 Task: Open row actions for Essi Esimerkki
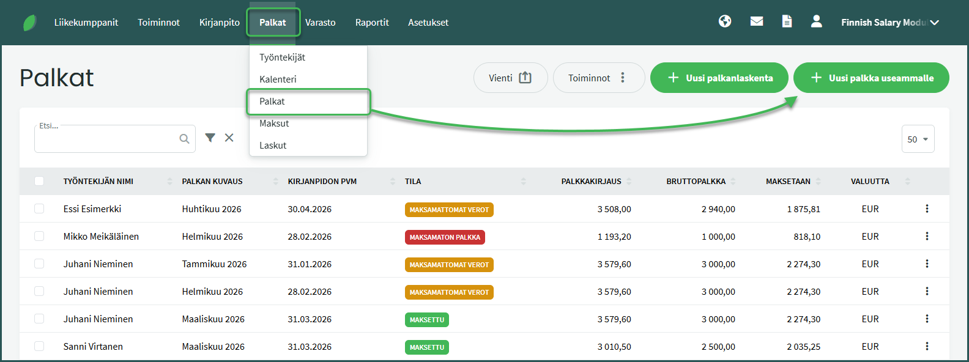point(927,209)
